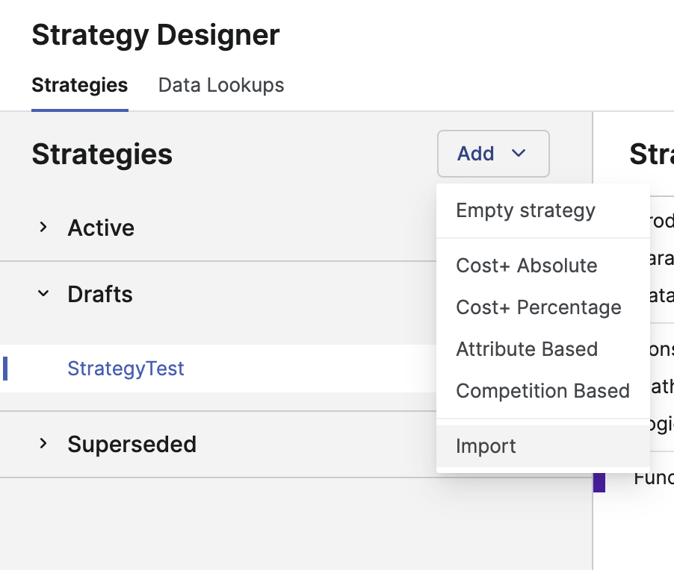
Task: Click the Add dropdown chevron icon
Action: tap(519, 154)
